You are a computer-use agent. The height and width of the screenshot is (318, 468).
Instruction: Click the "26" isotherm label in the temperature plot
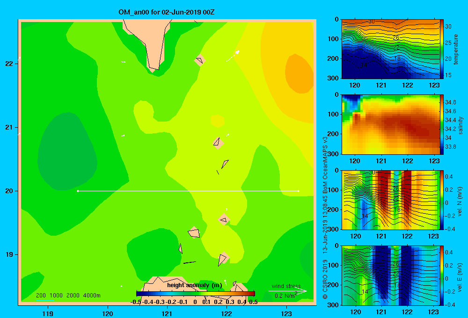click(396, 37)
